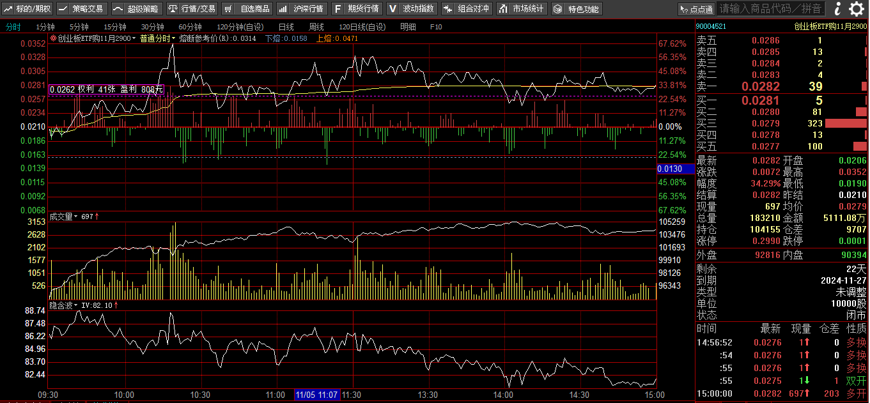Switch to the 日线 period tab

coord(286,27)
